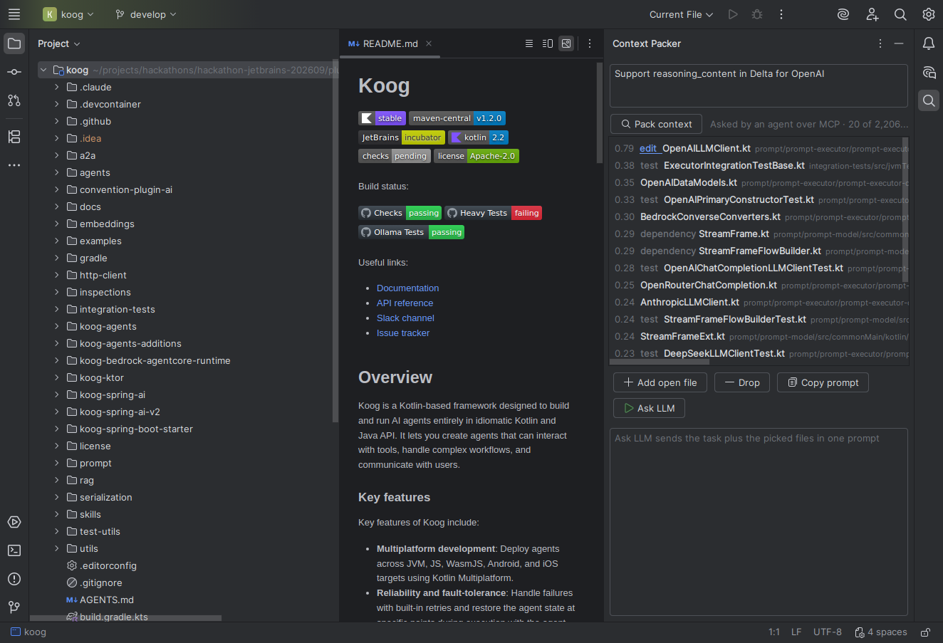Open the Project tool window icon
Viewport: 943px width, 643px height.
[14, 43]
